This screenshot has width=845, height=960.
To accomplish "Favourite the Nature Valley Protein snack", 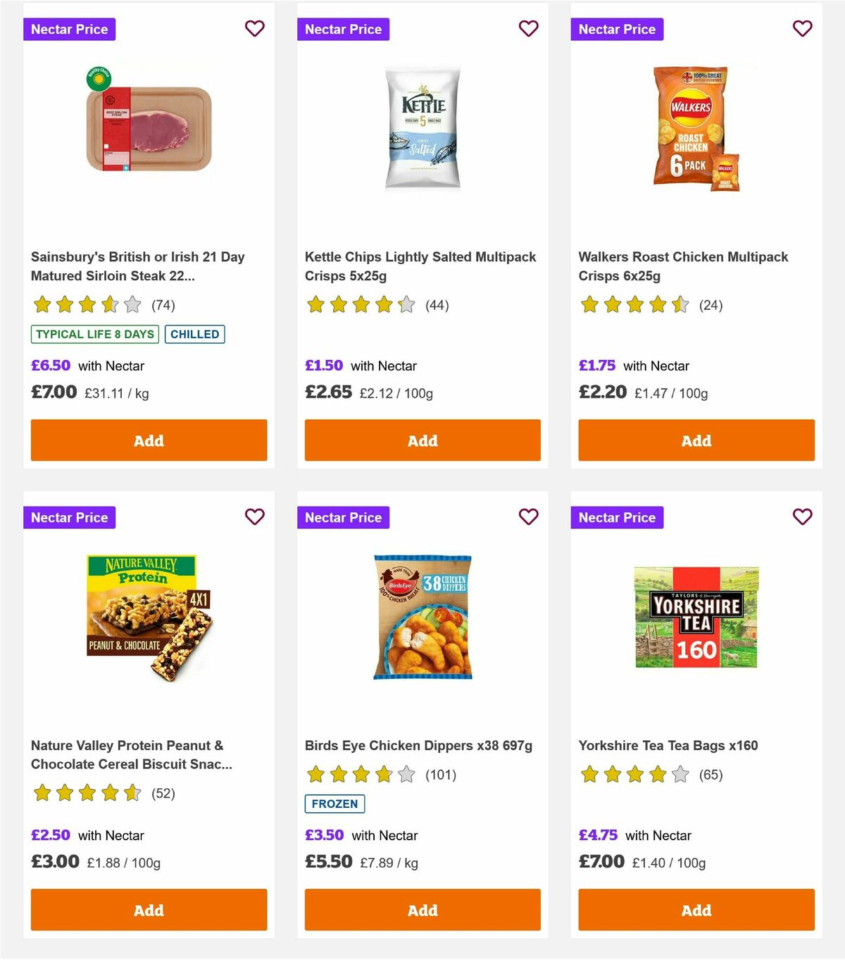I will [254, 517].
